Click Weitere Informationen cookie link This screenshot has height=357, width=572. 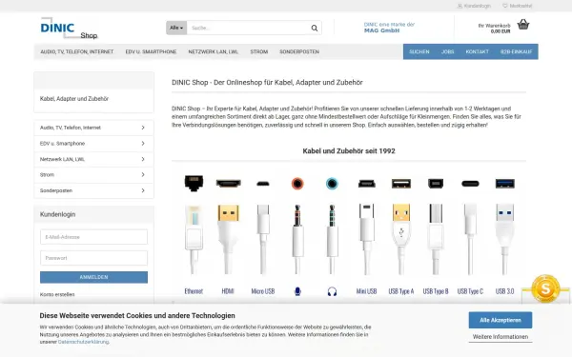pos(500,337)
